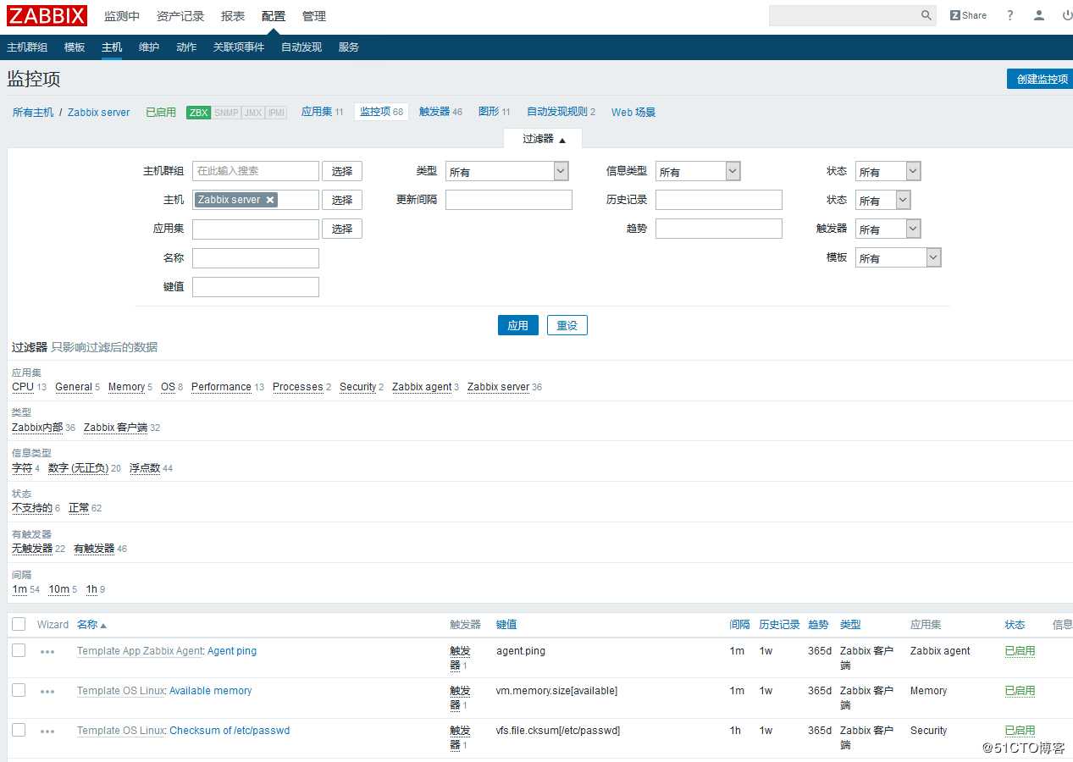
Task: Go to 自动发现 submenu
Action: pos(301,47)
